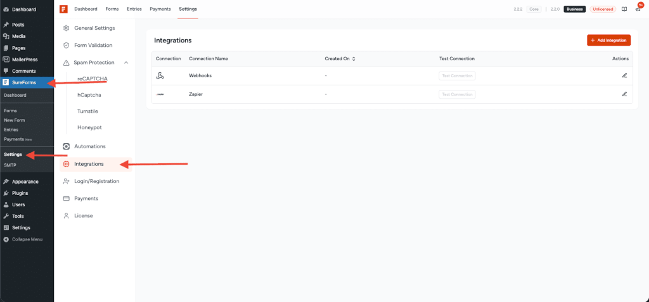The width and height of the screenshot is (649, 302).
Task: Switch to the Entries tab
Action: (134, 9)
